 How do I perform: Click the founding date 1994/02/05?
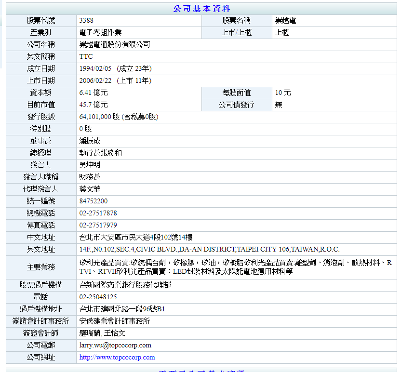(x=95, y=68)
